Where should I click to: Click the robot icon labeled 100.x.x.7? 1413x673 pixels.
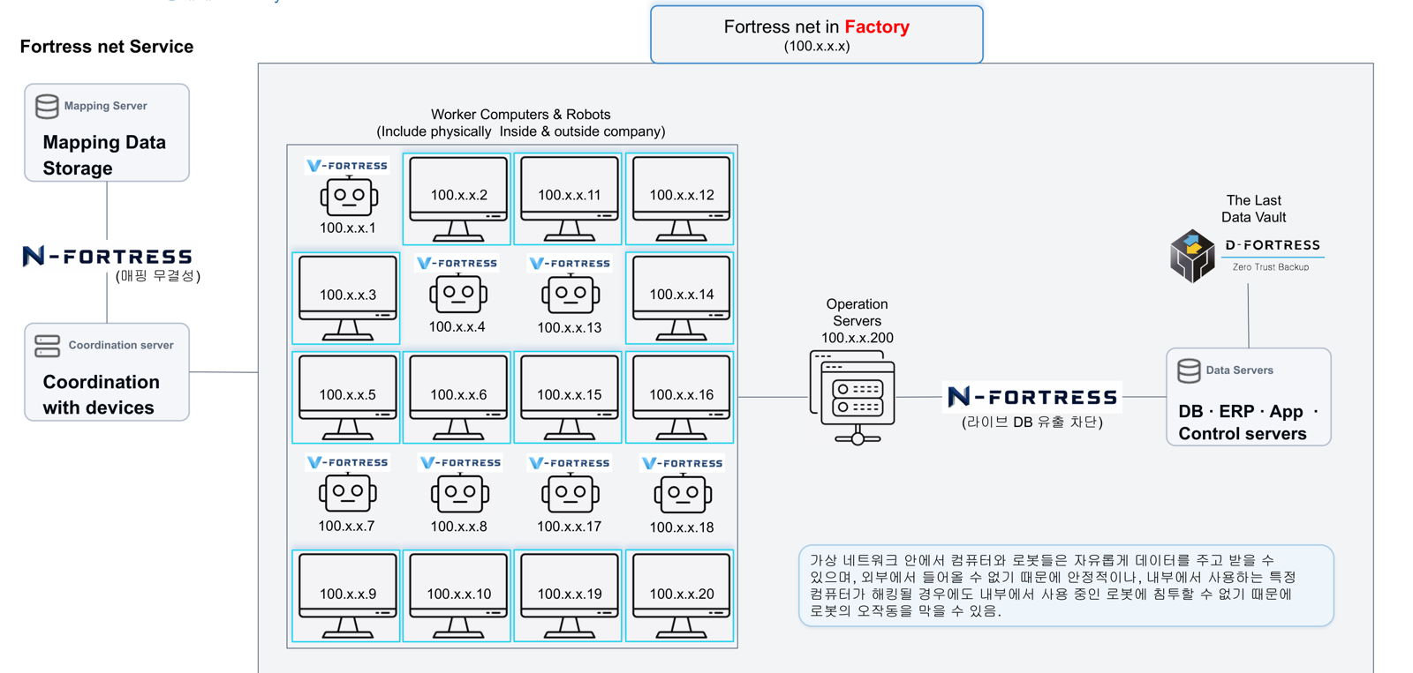tap(347, 493)
